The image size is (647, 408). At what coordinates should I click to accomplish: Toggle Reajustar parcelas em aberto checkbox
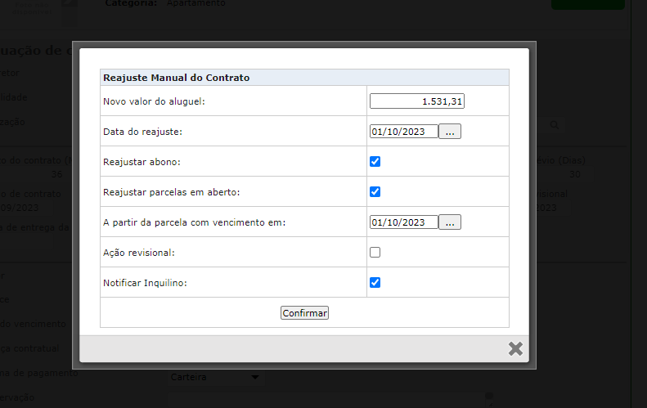(375, 191)
